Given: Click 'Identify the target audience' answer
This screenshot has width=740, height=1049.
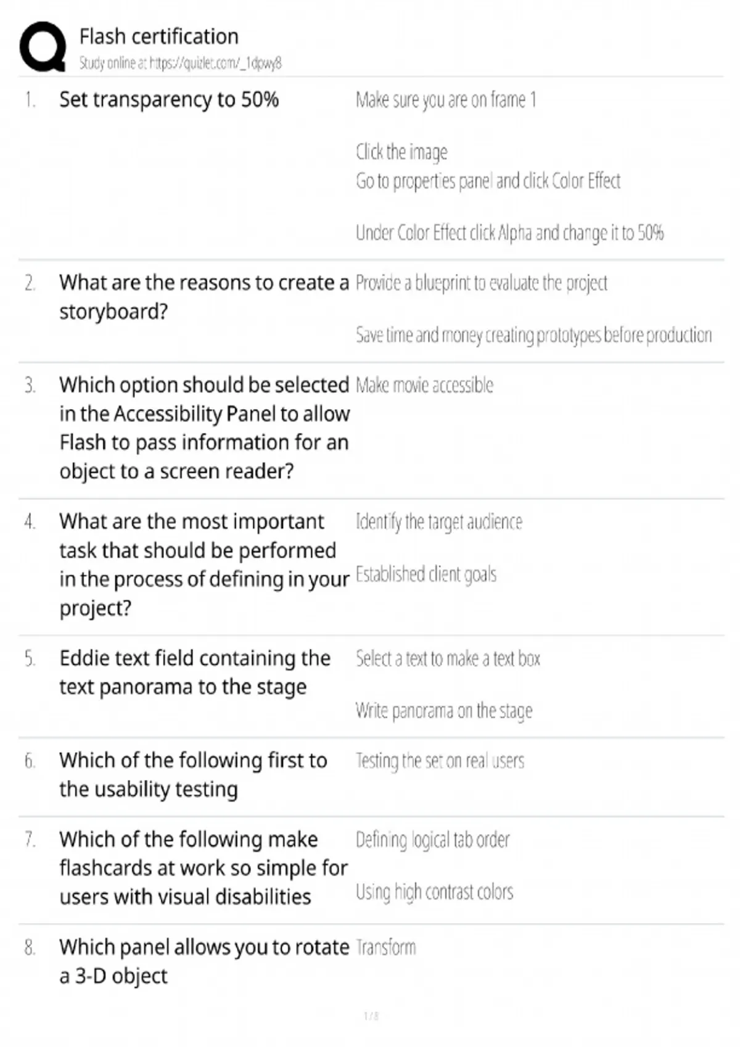Looking at the screenshot, I should (438, 523).
